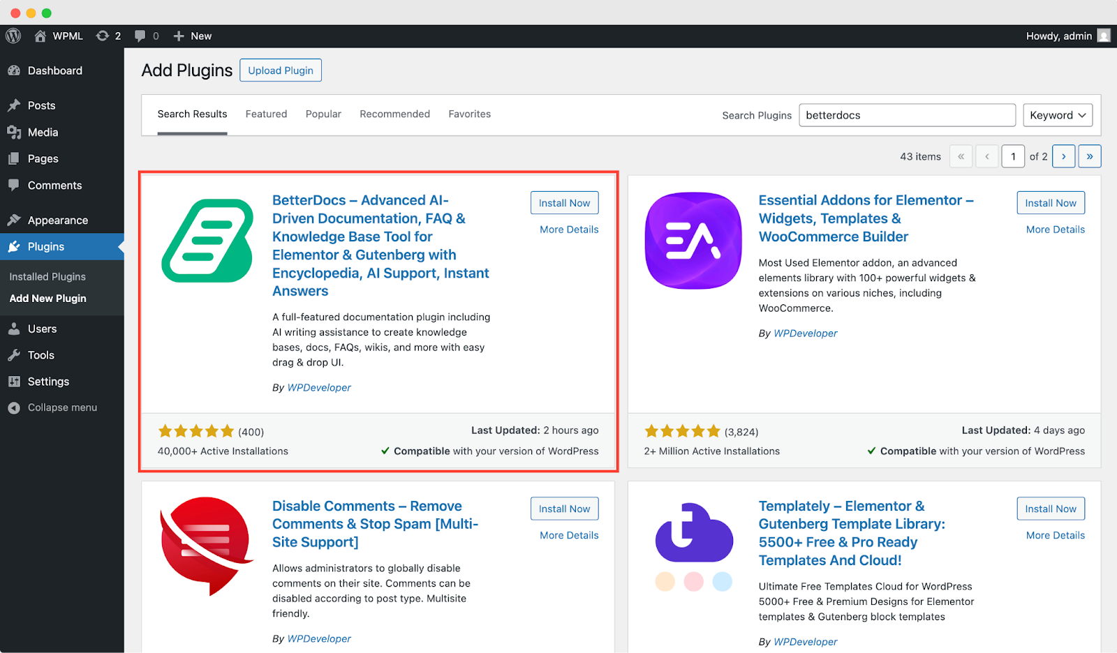Image resolution: width=1117 pixels, height=653 pixels.
Task: View More Details for Templately
Action: click(x=1056, y=535)
